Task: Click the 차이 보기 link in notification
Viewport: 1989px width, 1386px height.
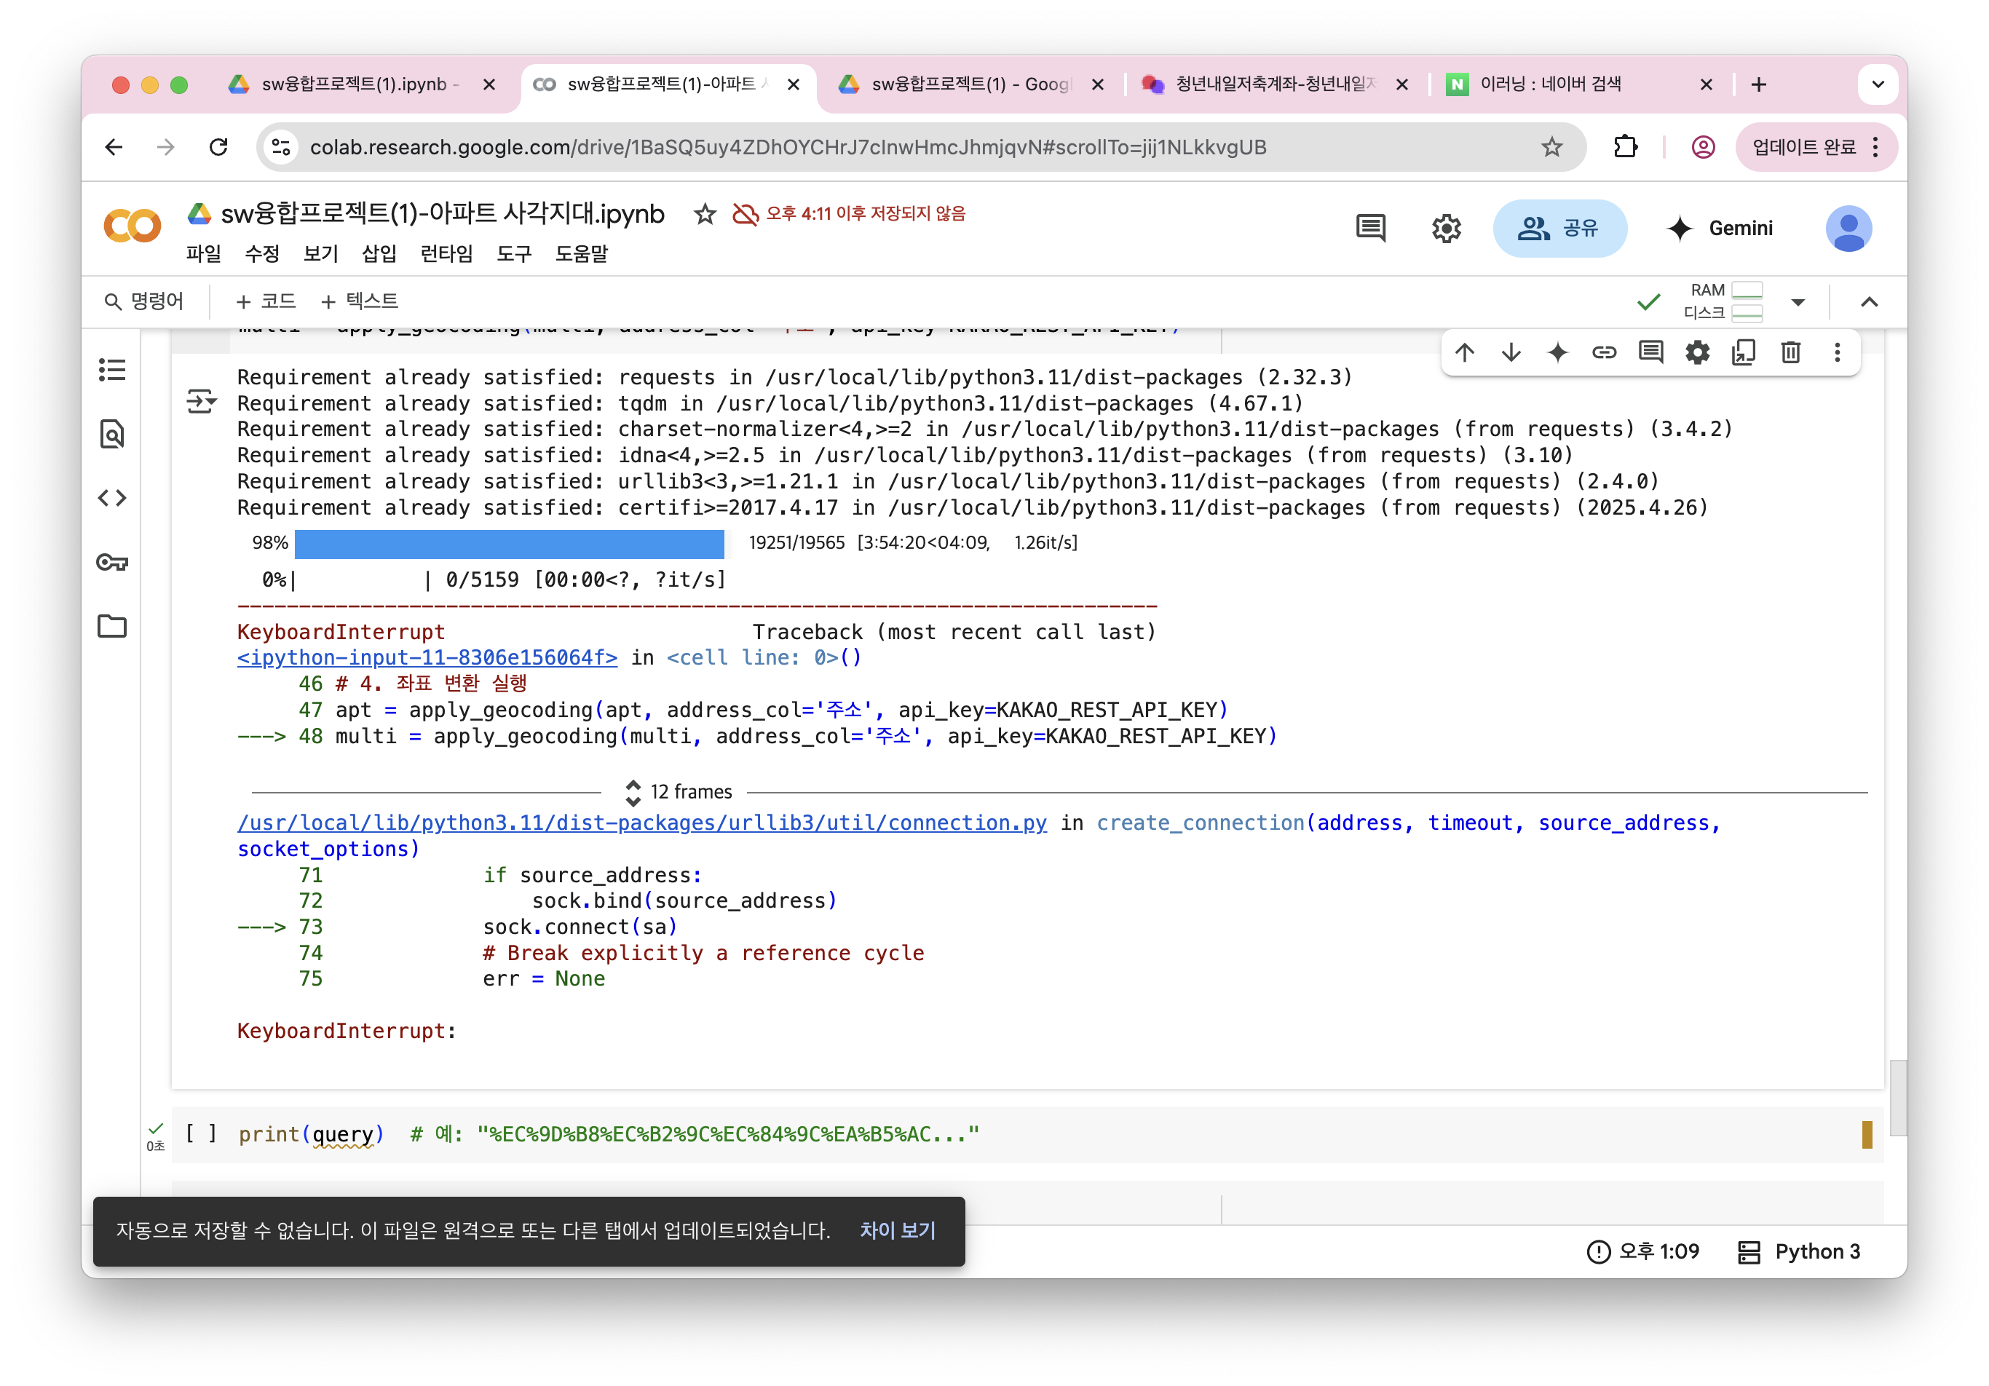Action: click(x=897, y=1230)
